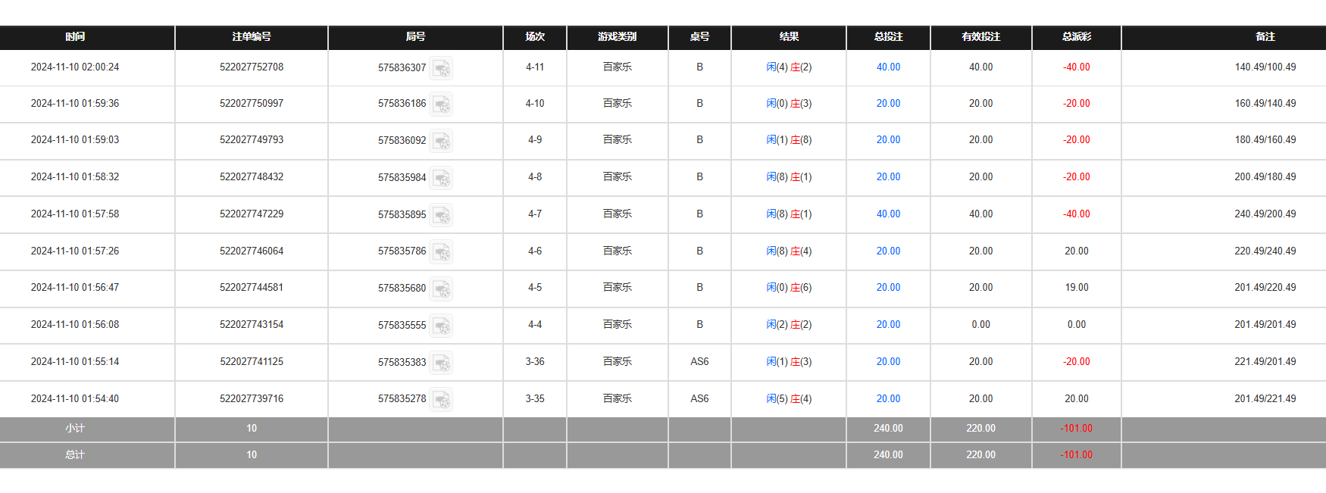Select the 注单编号 column header
Viewport: 1326px width, 493px height.
[252, 37]
